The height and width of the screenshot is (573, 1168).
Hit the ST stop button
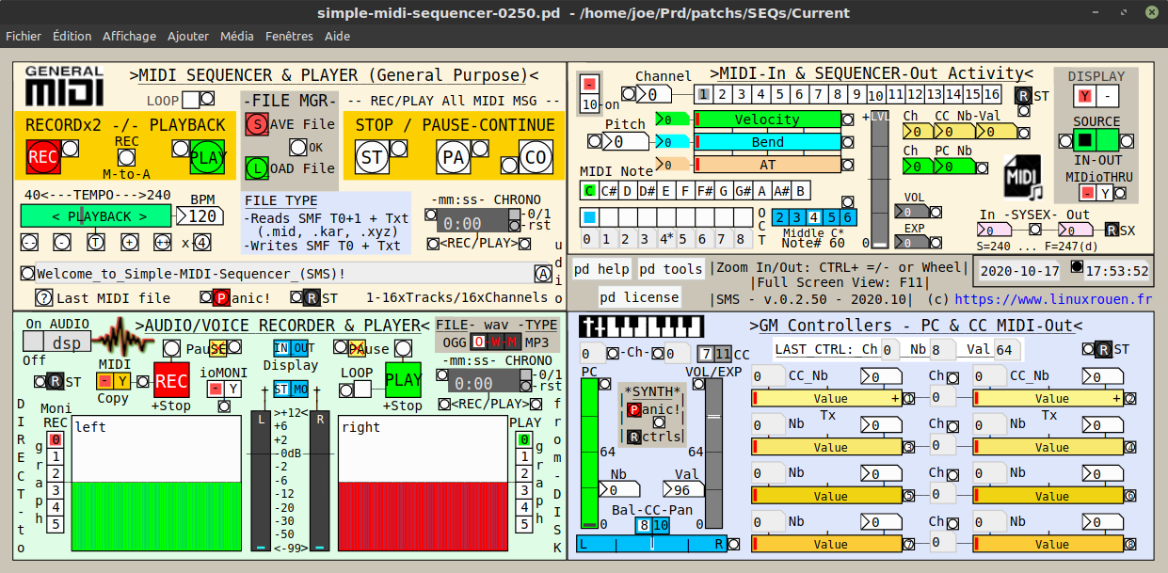(x=373, y=157)
